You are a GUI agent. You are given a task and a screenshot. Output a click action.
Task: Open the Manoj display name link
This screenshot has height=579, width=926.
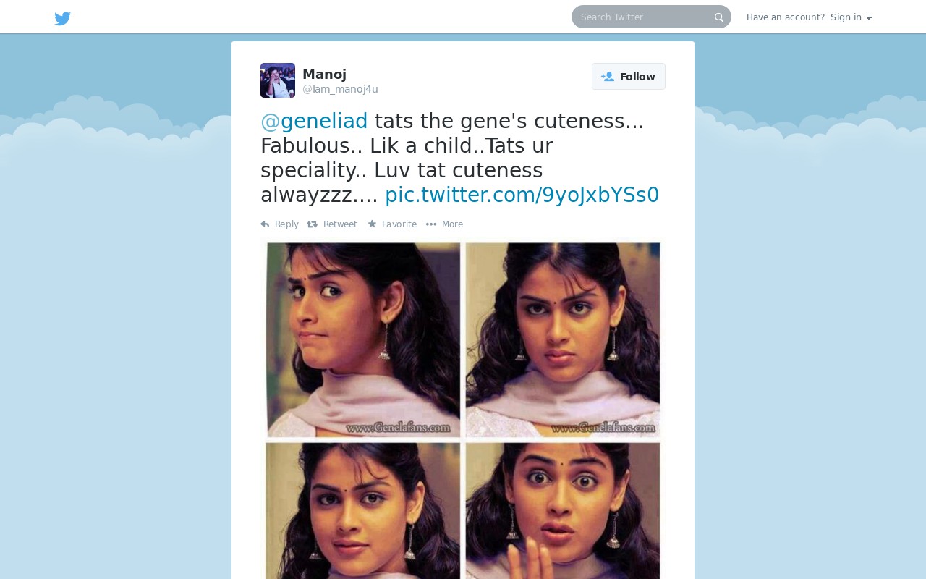click(324, 74)
